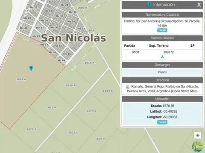The height and width of the screenshot is (153, 205).
Task: Click the Partida value 9160
Action: coord(135,52)
